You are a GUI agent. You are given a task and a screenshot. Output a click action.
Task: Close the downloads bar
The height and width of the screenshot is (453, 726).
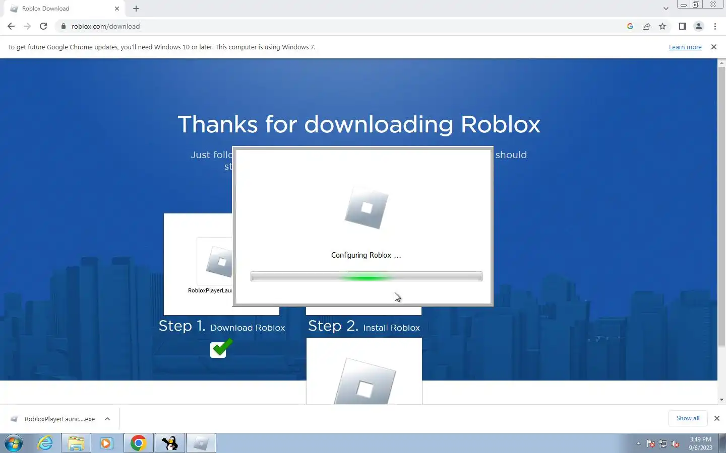click(716, 418)
